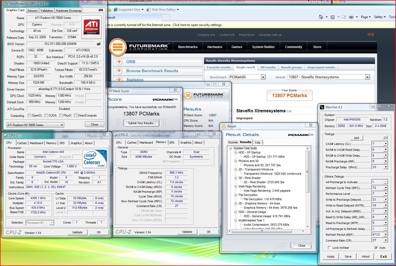Open the Benchmarks menu on Futuremark
Viewport: 396px width, 266px height.
point(188,47)
